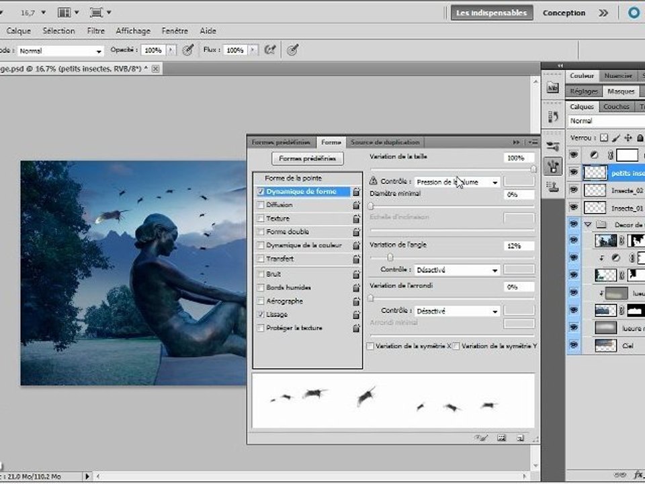Open the Calque menu

pos(19,31)
